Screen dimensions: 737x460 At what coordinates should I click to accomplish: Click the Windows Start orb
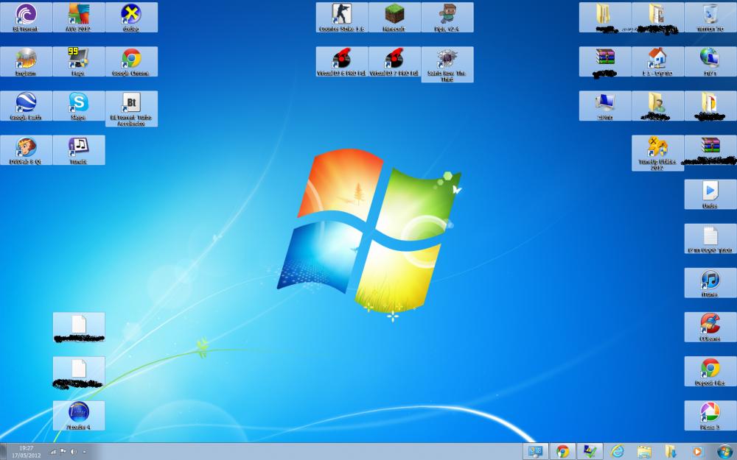click(724, 452)
